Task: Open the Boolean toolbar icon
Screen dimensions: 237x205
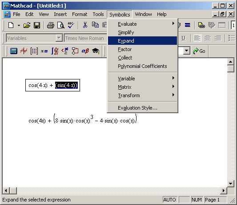Action: click(x=65, y=51)
